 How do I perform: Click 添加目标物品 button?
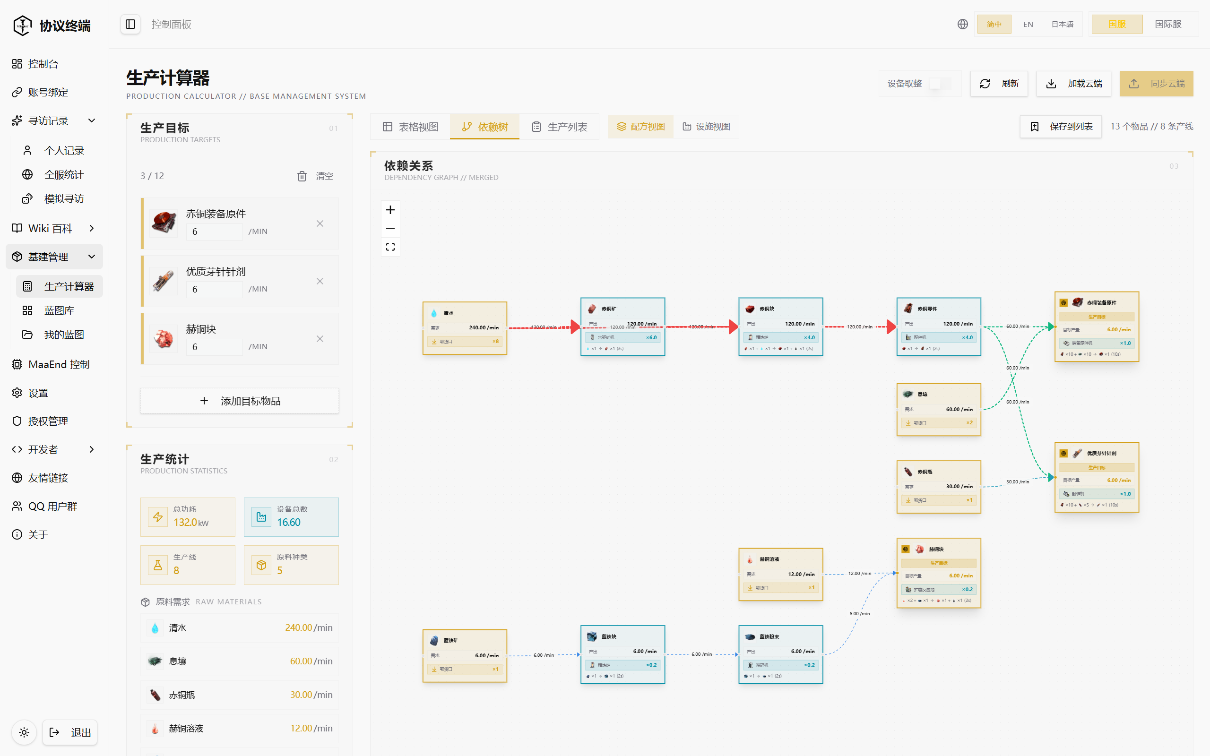tap(240, 401)
